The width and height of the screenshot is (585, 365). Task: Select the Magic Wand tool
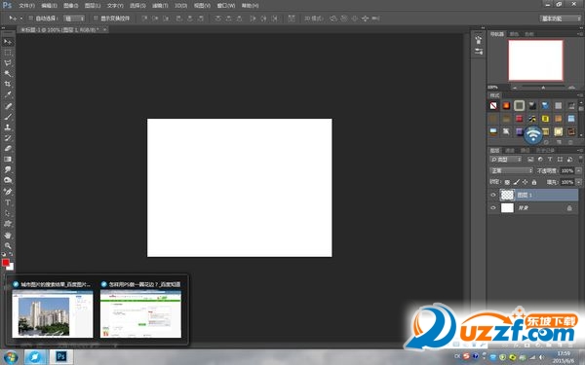[8, 74]
